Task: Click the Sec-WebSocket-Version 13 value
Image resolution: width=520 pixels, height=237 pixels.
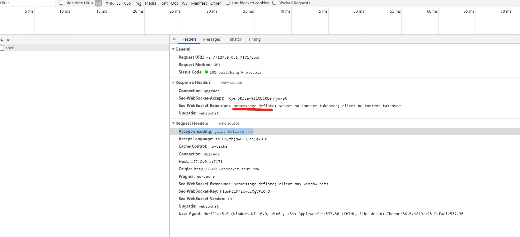Action: [x=230, y=199]
